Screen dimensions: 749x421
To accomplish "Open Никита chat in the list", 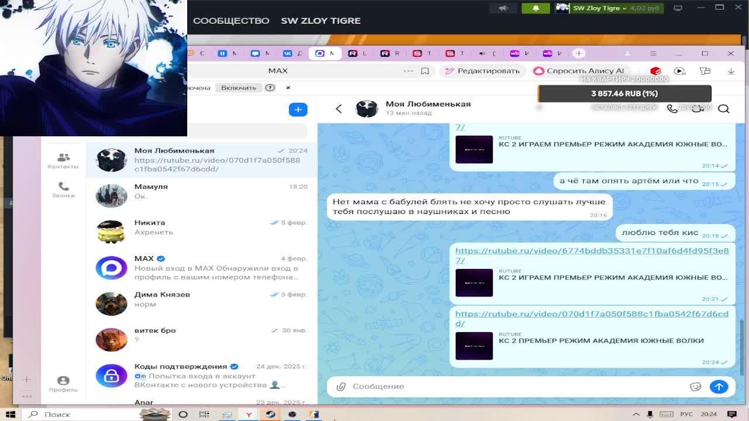I will 202,232.
